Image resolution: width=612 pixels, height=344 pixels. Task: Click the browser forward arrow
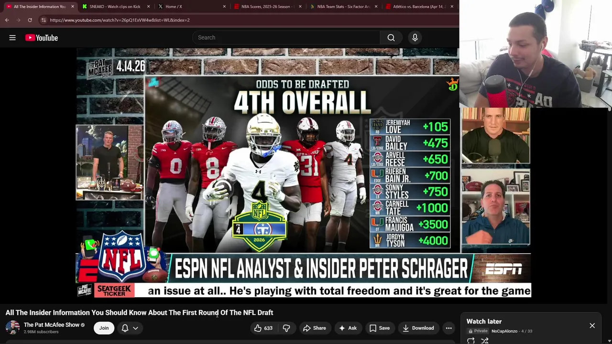pos(18,20)
